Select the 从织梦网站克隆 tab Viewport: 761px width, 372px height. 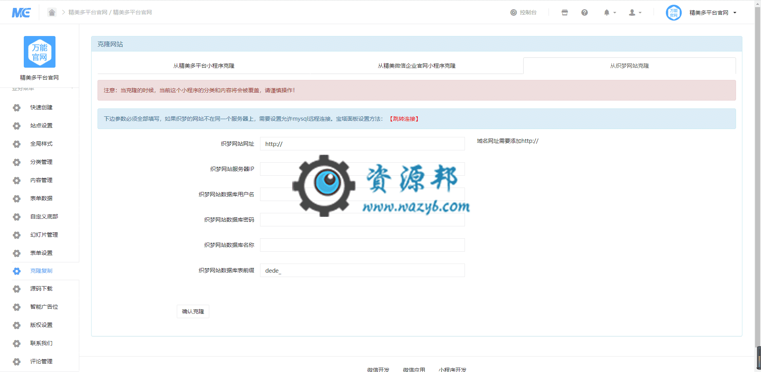[x=629, y=66]
